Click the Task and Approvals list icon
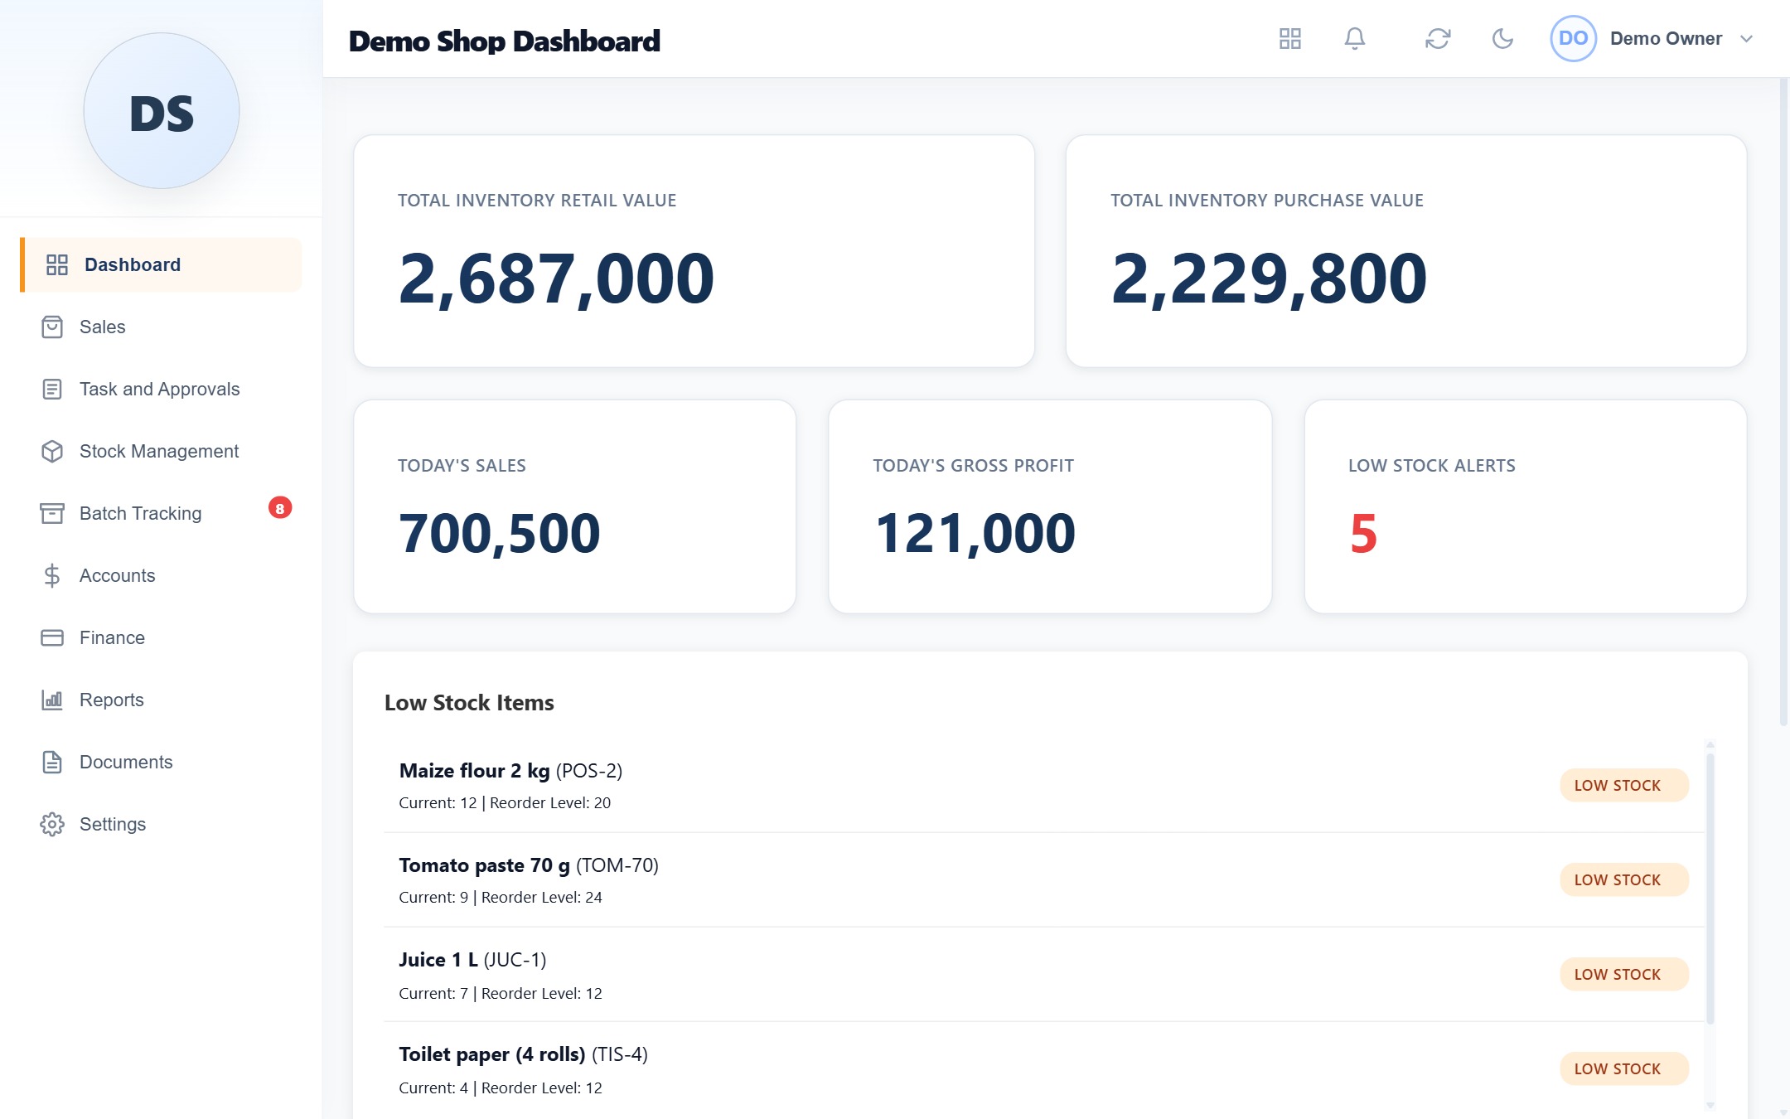The width and height of the screenshot is (1790, 1119). coord(52,389)
